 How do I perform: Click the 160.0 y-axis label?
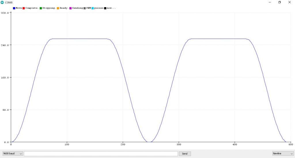[5, 78]
